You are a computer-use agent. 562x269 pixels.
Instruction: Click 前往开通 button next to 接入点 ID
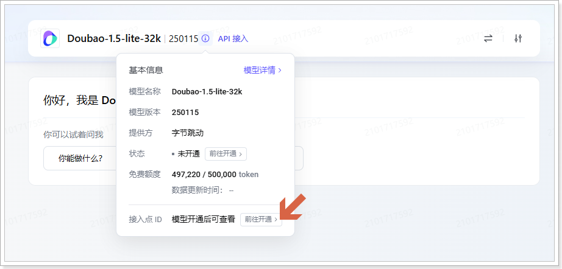pos(261,220)
